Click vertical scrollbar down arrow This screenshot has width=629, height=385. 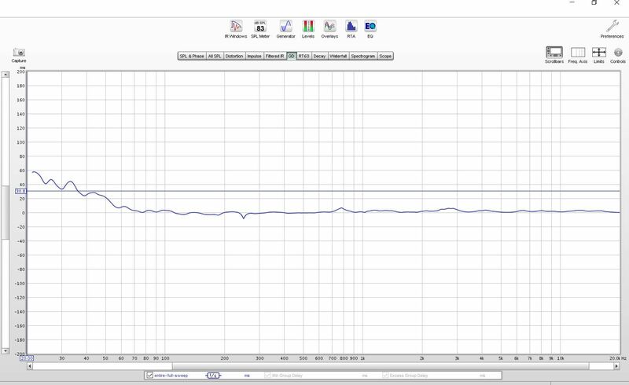click(x=6, y=351)
